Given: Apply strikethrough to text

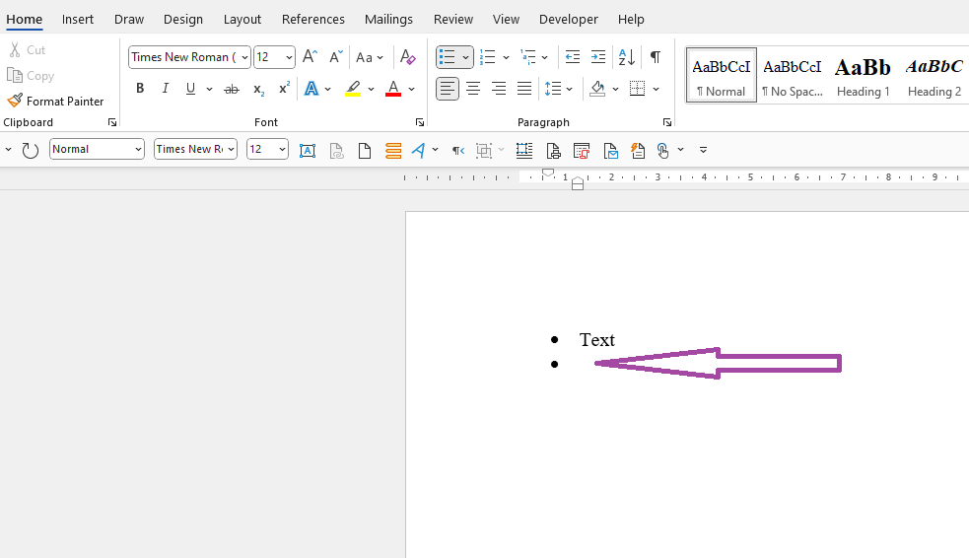Looking at the screenshot, I should (x=231, y=89).
